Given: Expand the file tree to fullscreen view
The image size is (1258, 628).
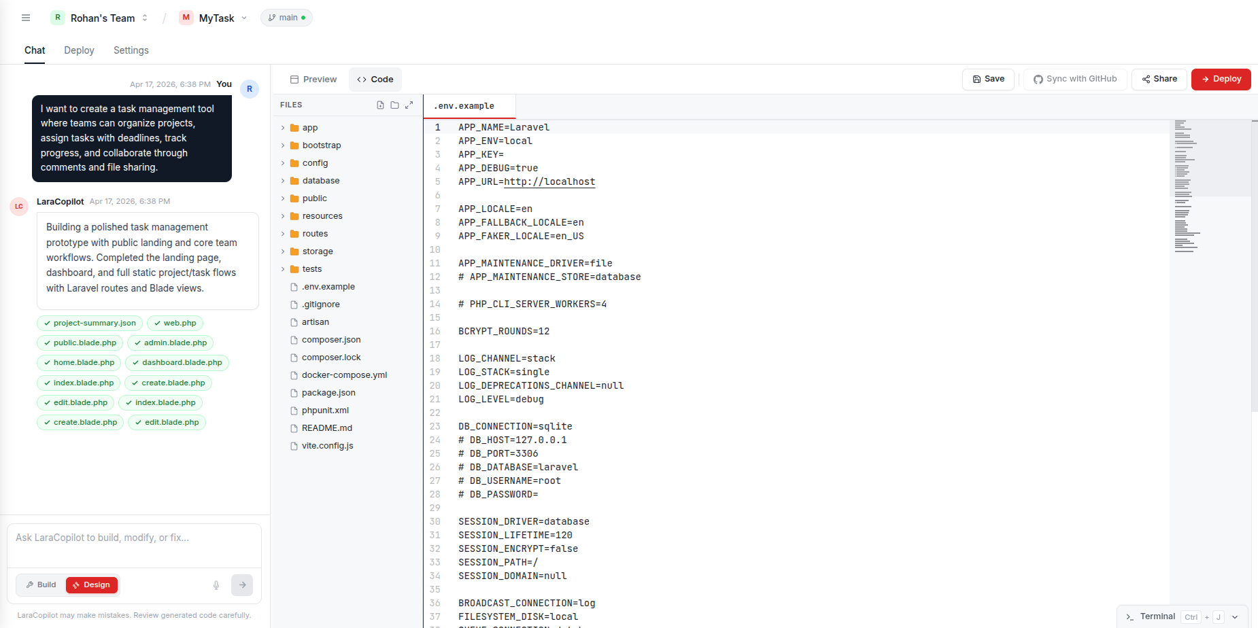Looking at the screenshot, I should coord(409,105).
